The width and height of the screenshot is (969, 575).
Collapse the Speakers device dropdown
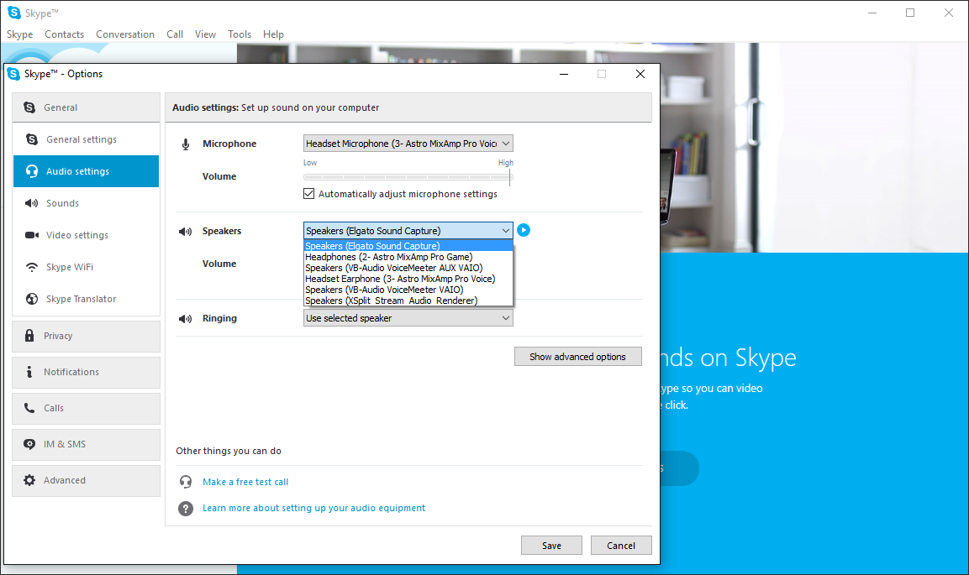pos(408,231)
